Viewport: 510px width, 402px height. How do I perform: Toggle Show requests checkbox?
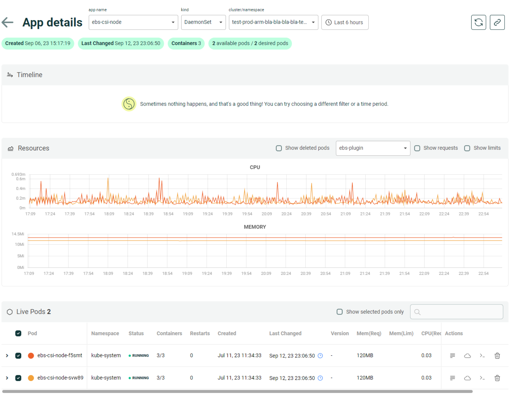point(417,148)
